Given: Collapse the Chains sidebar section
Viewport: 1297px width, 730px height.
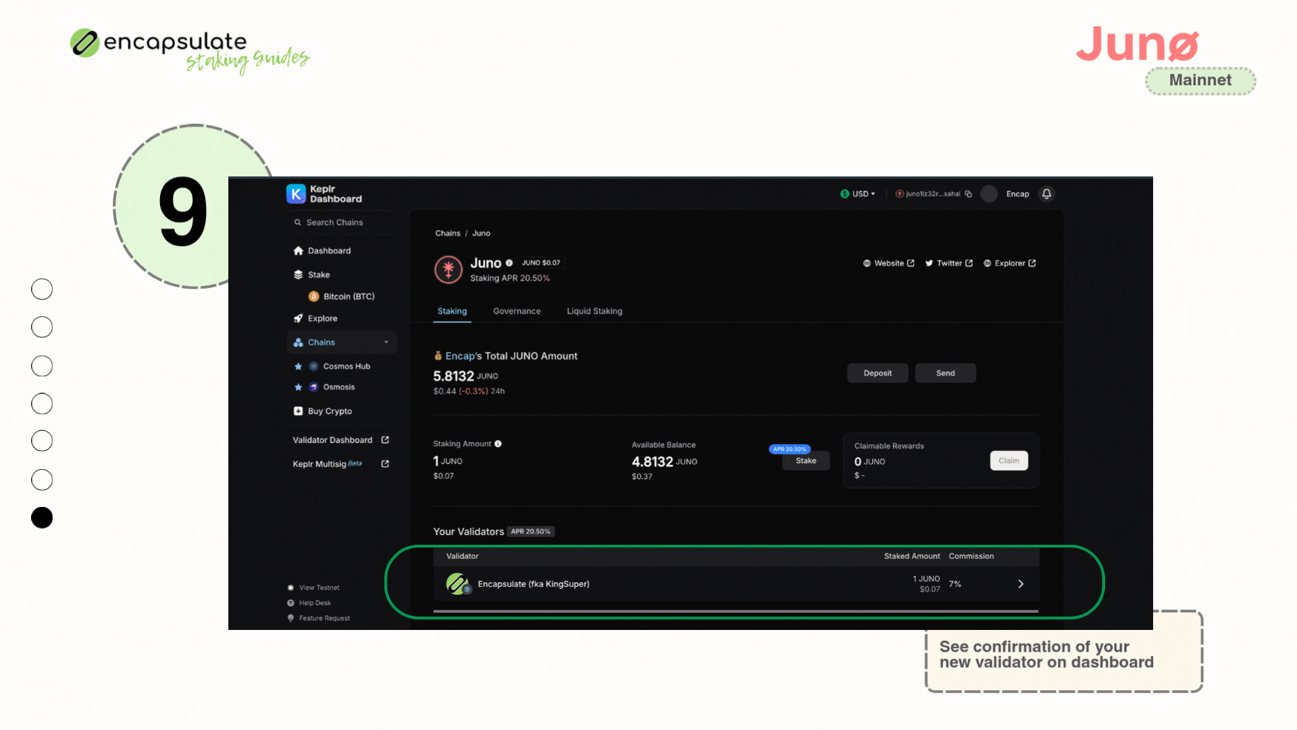Looking at the screenshot, I should [x=386, y=343].
